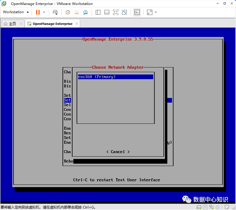Revert VM to previous snapshot
This screenshot has width=236, height=210.
coord(77,12)
